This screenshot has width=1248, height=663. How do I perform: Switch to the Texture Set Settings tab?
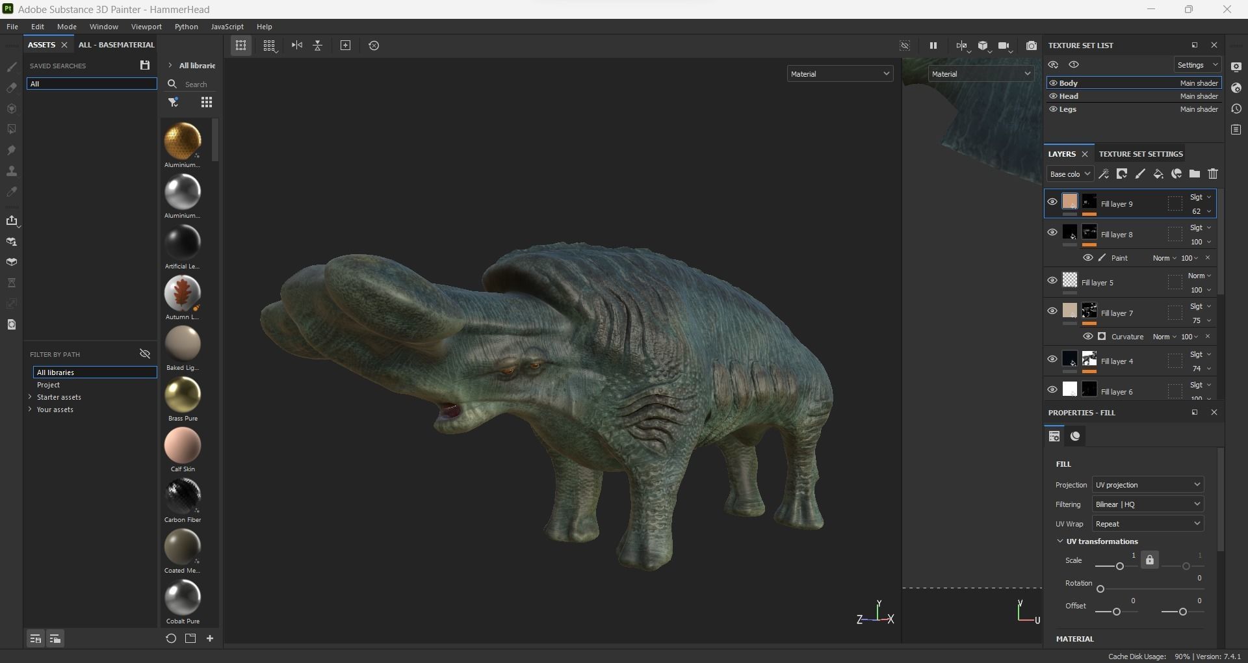[1141, 154]
